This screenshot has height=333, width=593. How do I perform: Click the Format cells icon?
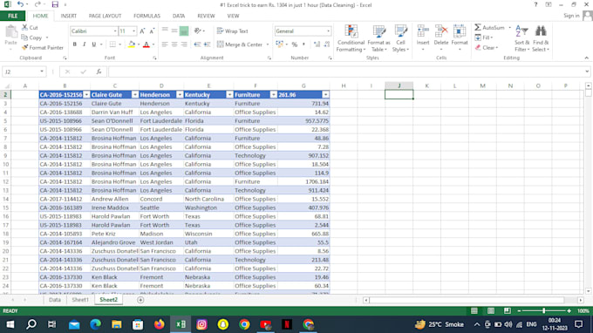pos(460,31)
